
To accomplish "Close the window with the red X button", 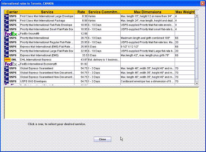I will (202, 3).
